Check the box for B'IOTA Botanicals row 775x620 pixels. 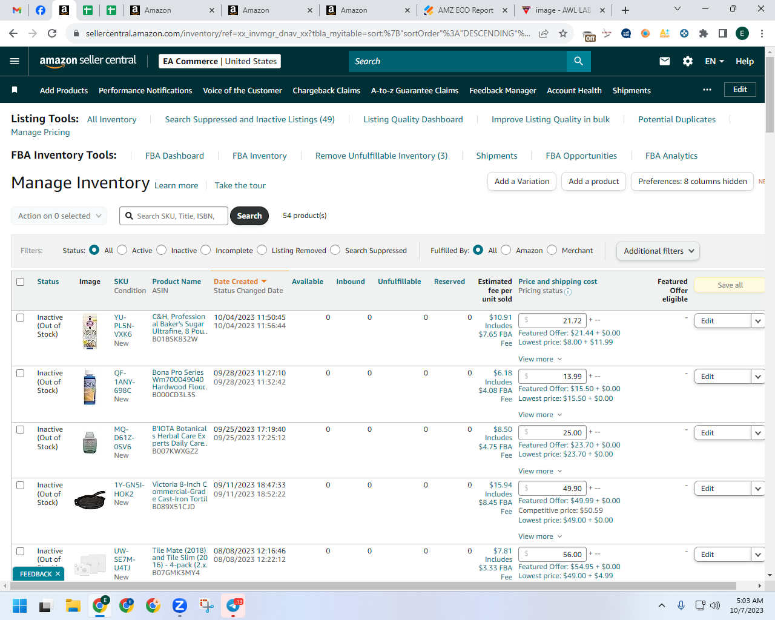point(21,430)
